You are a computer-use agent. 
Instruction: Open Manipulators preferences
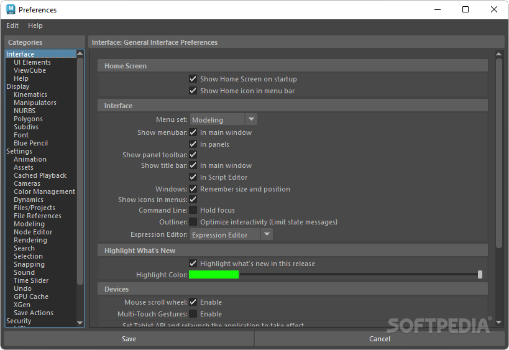coord(35,103)
